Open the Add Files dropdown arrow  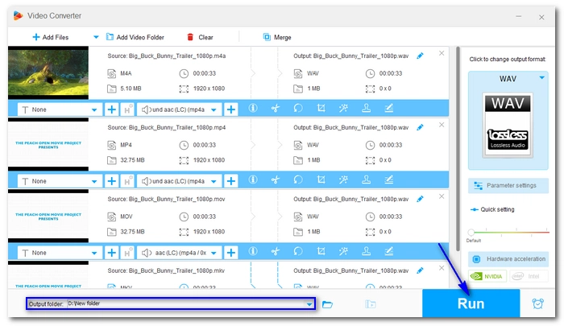pyautogui.click(x=96, y=37)
